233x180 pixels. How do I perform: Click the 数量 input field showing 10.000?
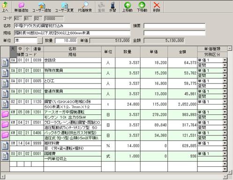(66, 41)
